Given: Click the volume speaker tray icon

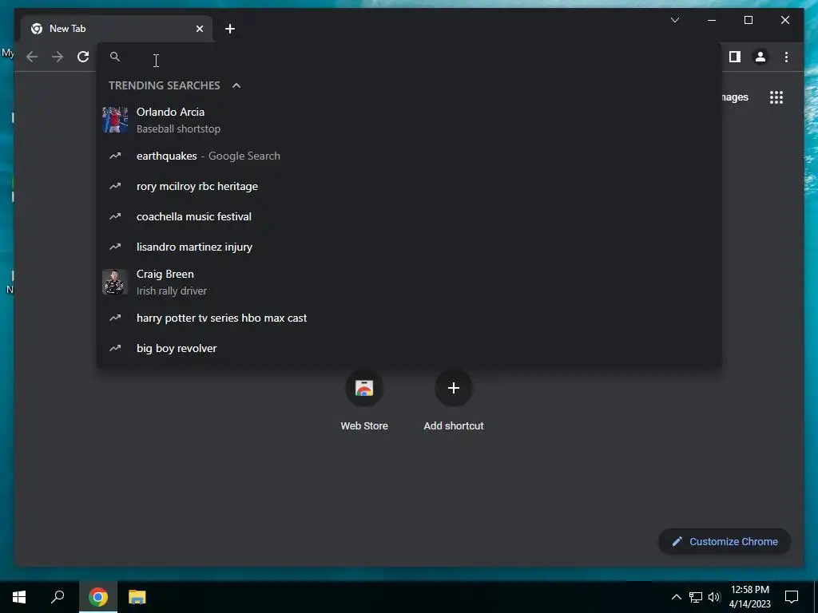Looking at the screenshot, I should (x=714, y=597).
